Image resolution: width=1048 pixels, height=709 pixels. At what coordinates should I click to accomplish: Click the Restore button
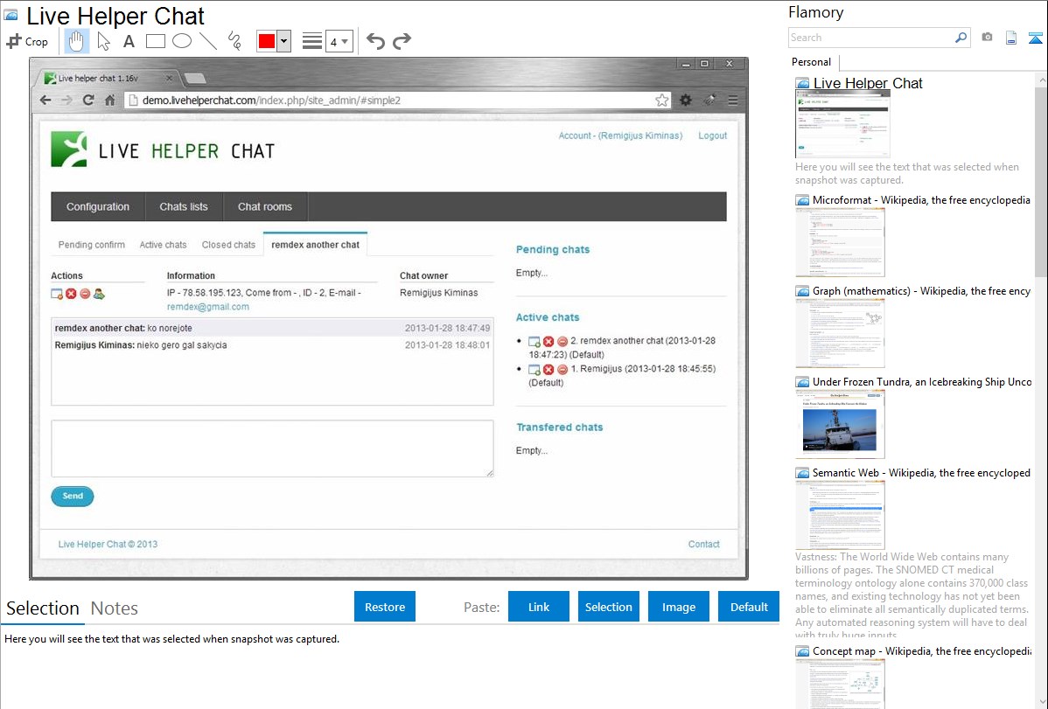(385, 607)
